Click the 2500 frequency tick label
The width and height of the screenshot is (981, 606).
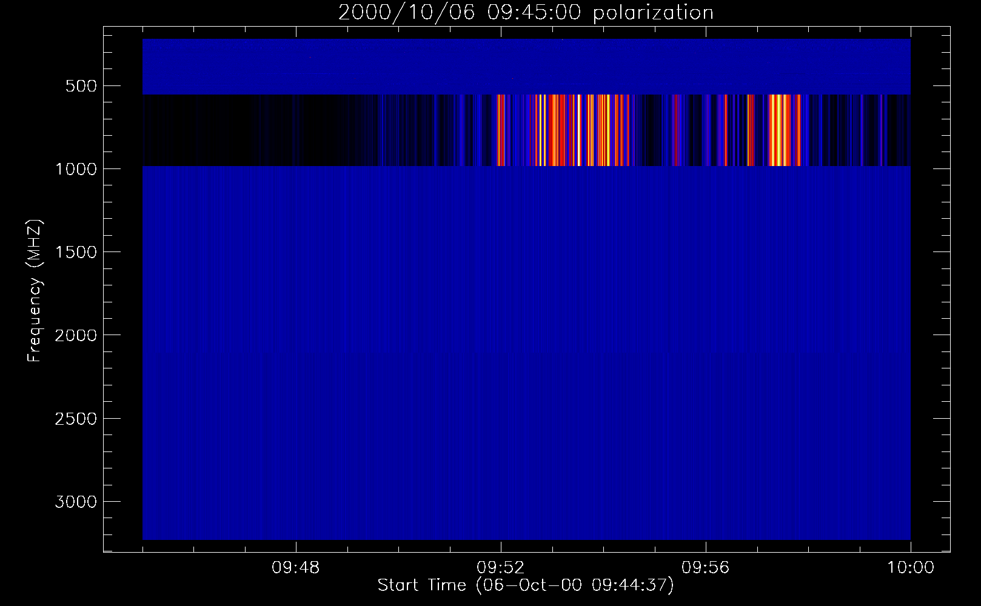click(x=76, y=419)
